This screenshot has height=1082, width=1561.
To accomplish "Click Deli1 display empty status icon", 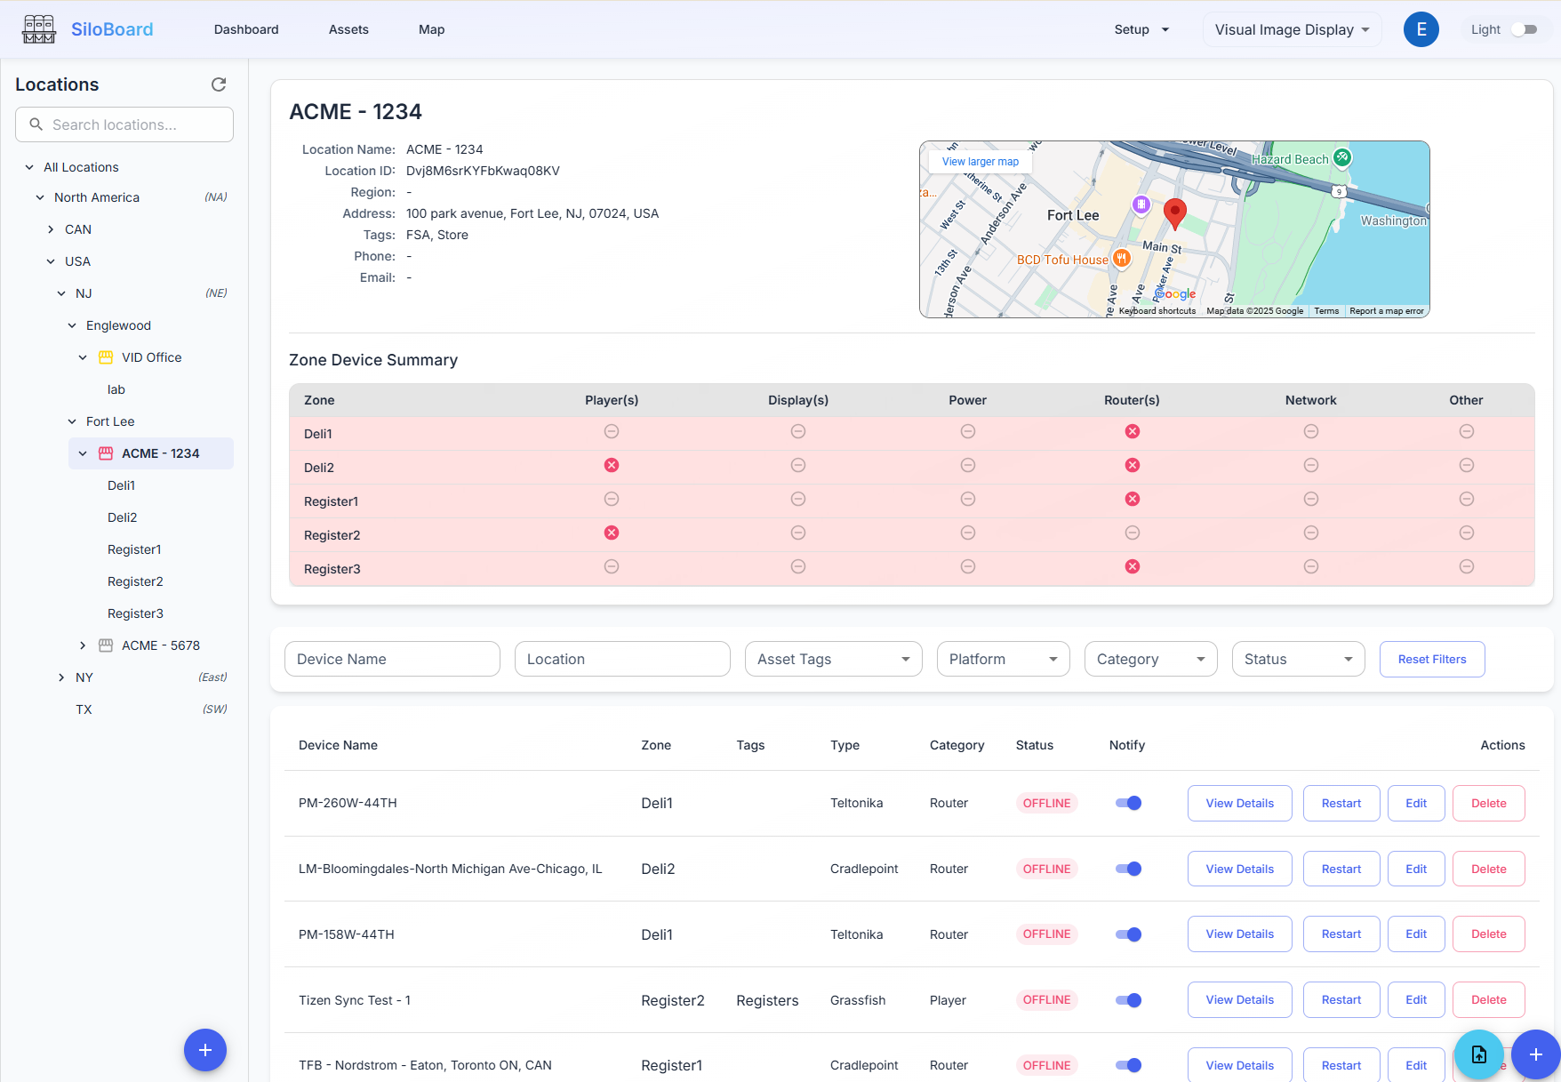I will click(x=798, y=431).
